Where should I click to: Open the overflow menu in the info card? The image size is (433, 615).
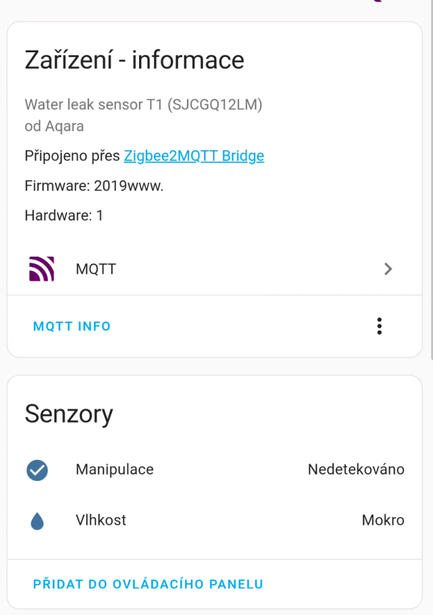(x=379, y=326)
